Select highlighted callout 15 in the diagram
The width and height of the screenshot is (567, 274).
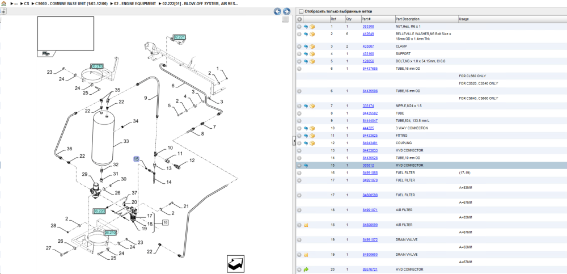tap(136, 159)
